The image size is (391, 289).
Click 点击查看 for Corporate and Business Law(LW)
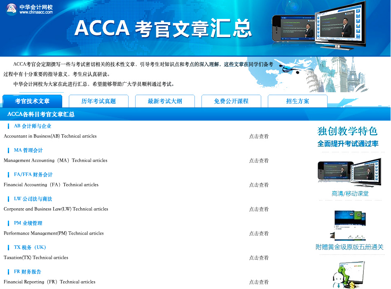point(259,209)
